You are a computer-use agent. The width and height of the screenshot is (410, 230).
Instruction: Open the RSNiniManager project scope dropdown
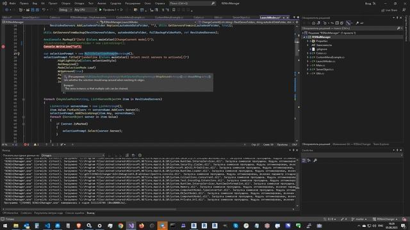[50, 22]
